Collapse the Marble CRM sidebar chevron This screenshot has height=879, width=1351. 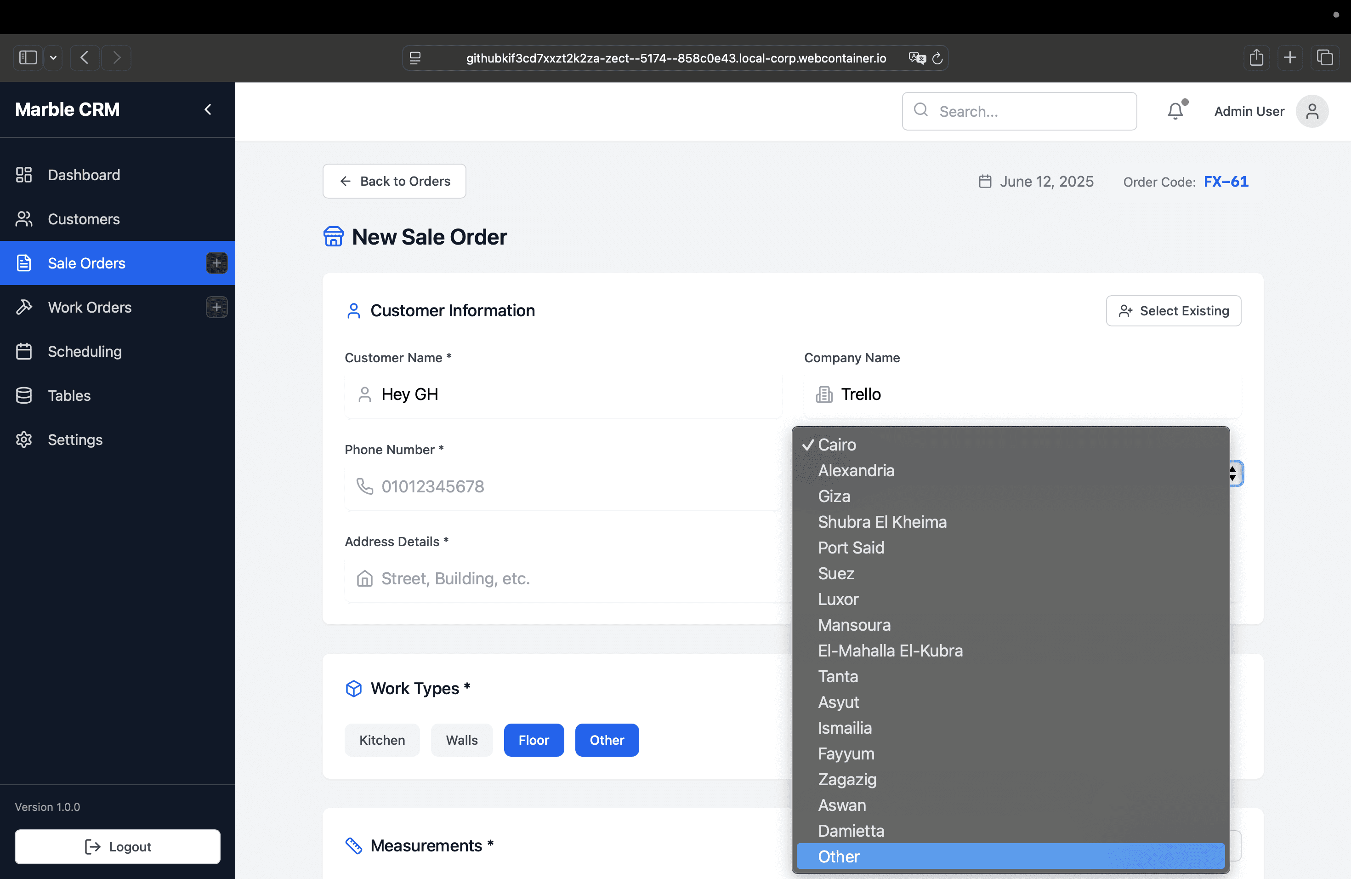[208, 109]
